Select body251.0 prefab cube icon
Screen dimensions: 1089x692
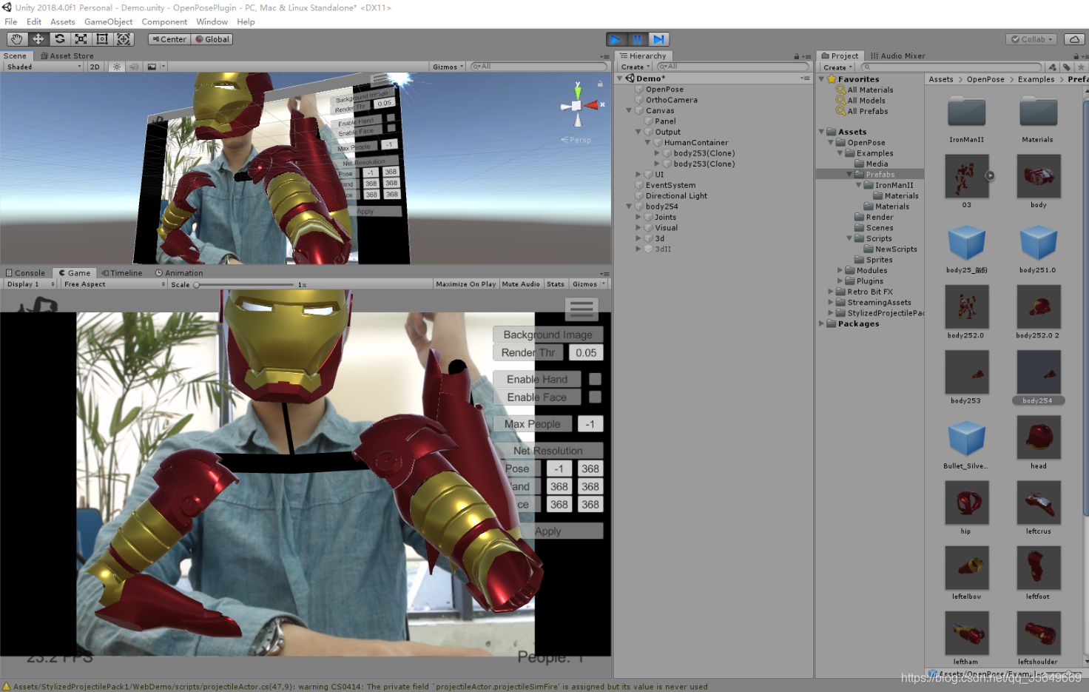pos(1039,242)
